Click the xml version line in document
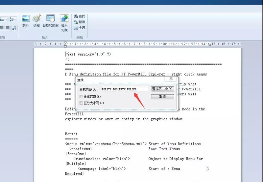Viewport: 263px width, 182px height. click(88, 54)
